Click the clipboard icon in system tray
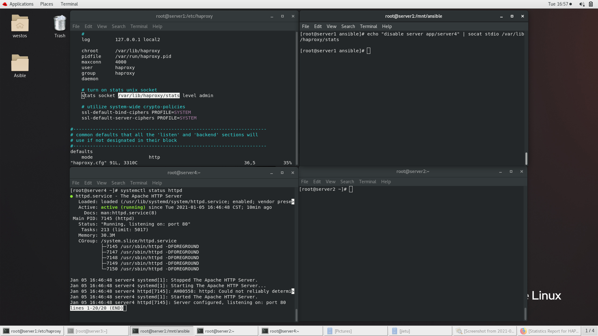The image size is (598, 336). tap(591, 4)
